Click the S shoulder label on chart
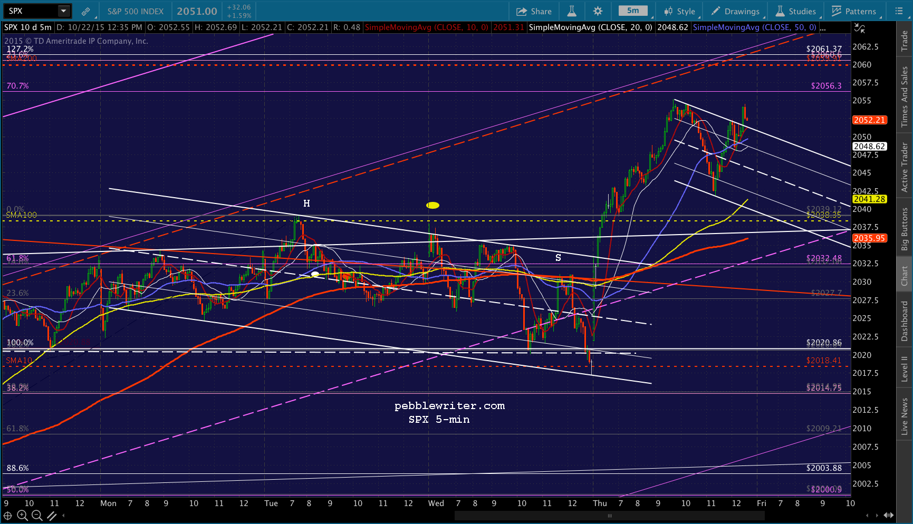Screen dimensions: 913x524 coord(558,258)
